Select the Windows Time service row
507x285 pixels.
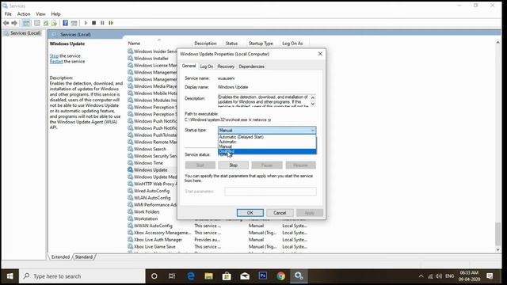tap(148, 163)
